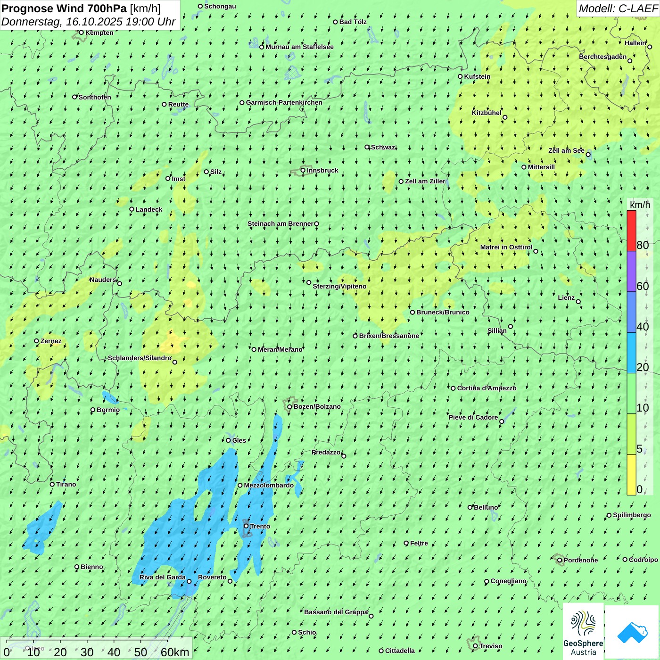
Task: Click the Riva del Garda label
Action: (163, 577)
